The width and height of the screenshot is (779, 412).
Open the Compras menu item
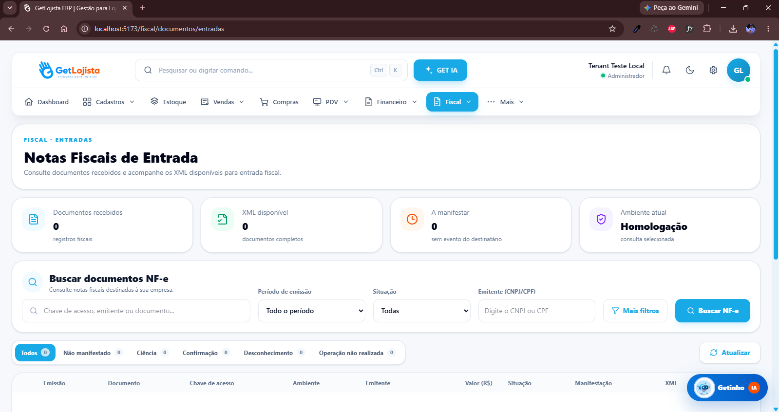click(279, 102)
